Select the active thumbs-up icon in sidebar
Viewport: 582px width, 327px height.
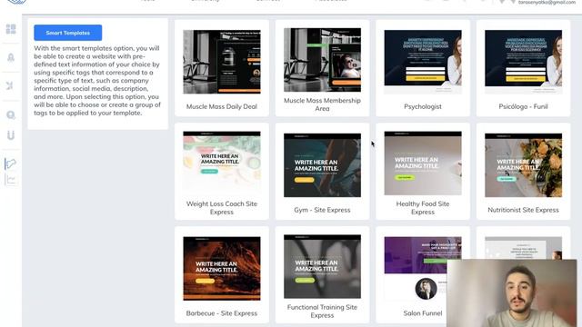coord(11,163)
